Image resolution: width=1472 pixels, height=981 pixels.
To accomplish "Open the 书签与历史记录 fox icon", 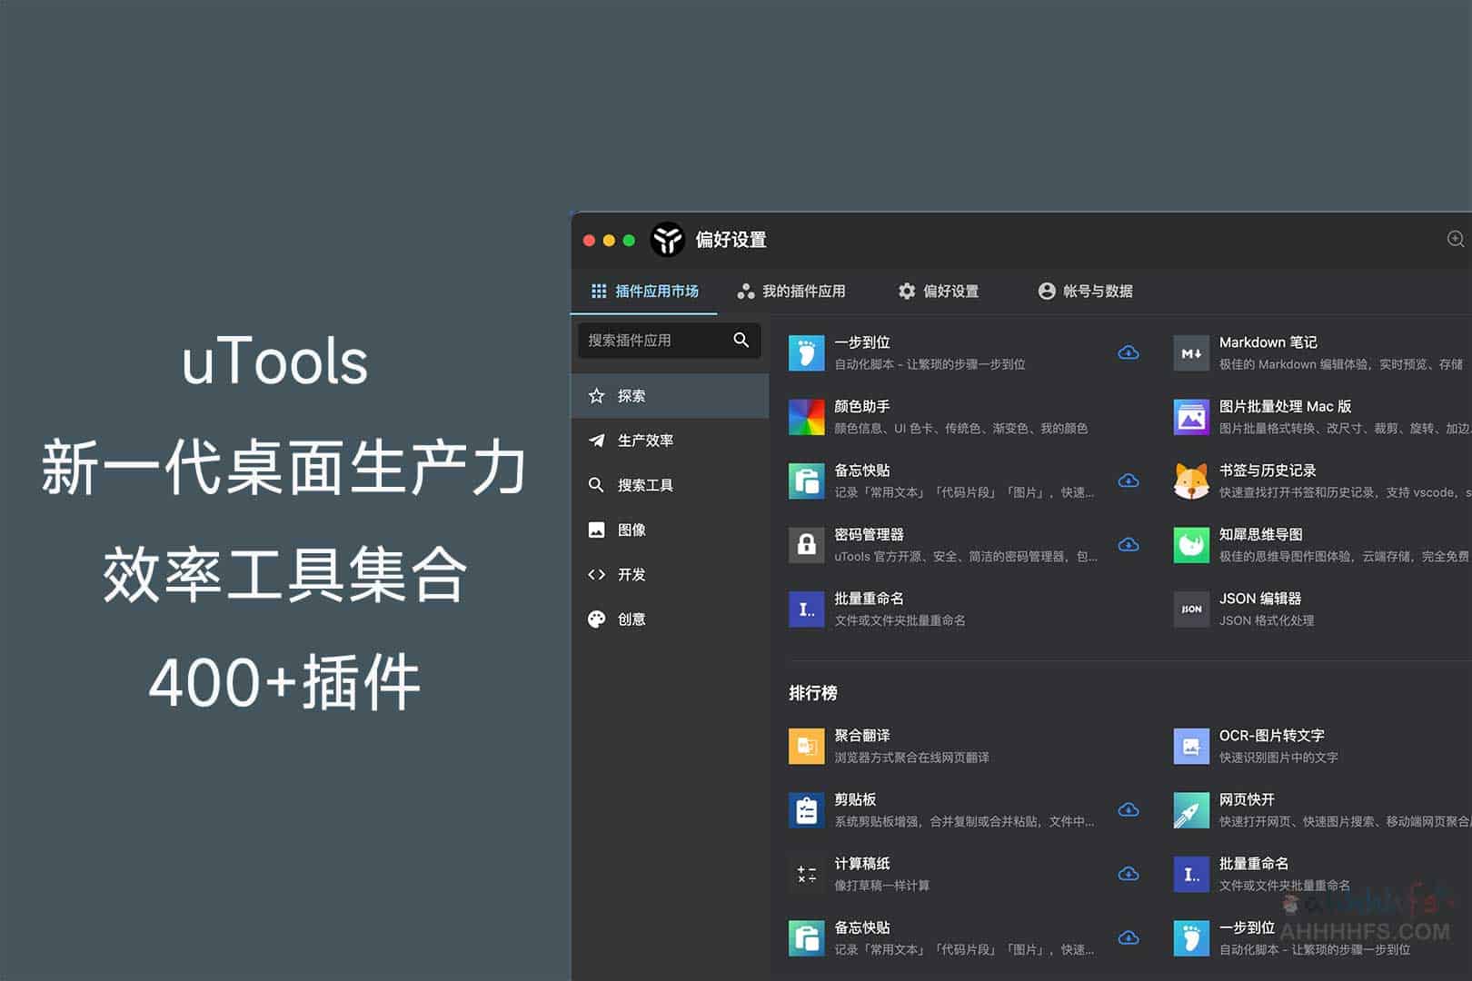I will pyautogui.click(x=1191, y=481).
